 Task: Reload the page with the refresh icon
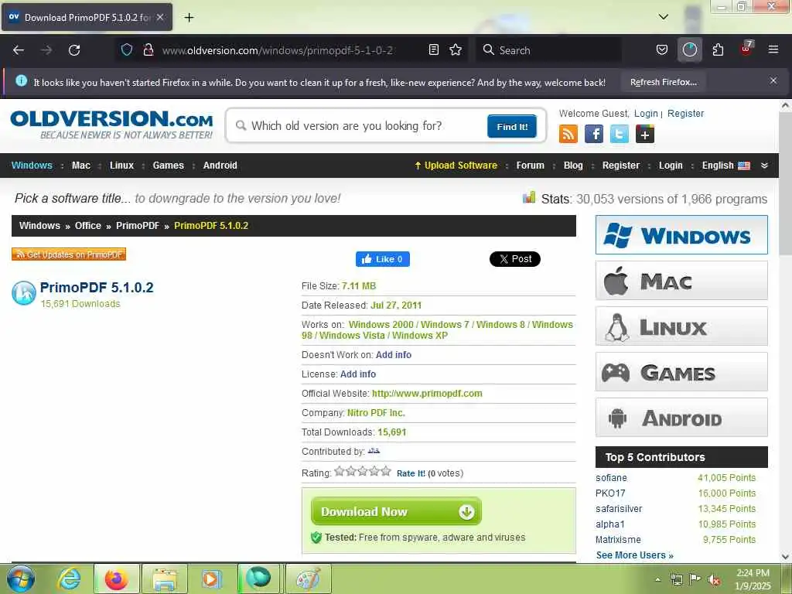pos(74,50)
